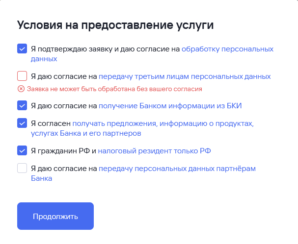
Task: Uncheck the RF citizen checkbox
Action: (22, 150)
